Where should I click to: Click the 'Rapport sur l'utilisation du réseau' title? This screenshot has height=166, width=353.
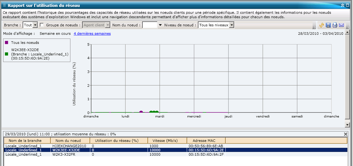pos(44,5)
